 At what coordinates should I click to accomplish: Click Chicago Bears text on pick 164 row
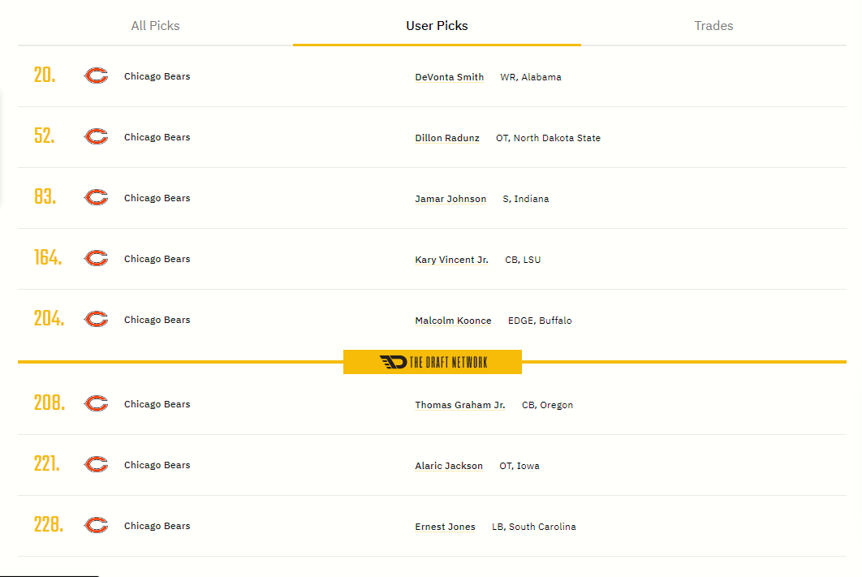157,260
